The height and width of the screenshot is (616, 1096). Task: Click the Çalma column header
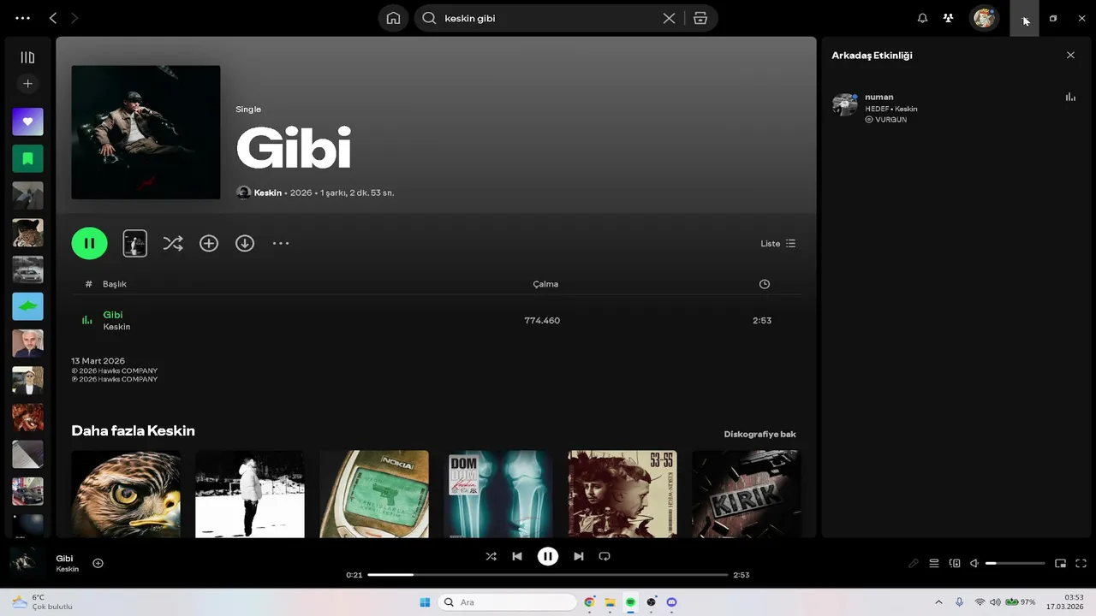(545, 284)
